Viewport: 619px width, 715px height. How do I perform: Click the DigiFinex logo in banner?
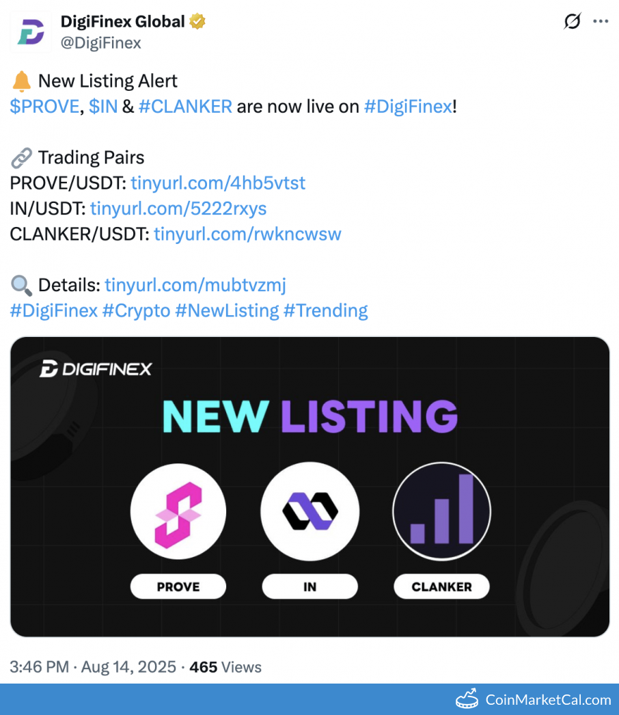pos(96,369)
